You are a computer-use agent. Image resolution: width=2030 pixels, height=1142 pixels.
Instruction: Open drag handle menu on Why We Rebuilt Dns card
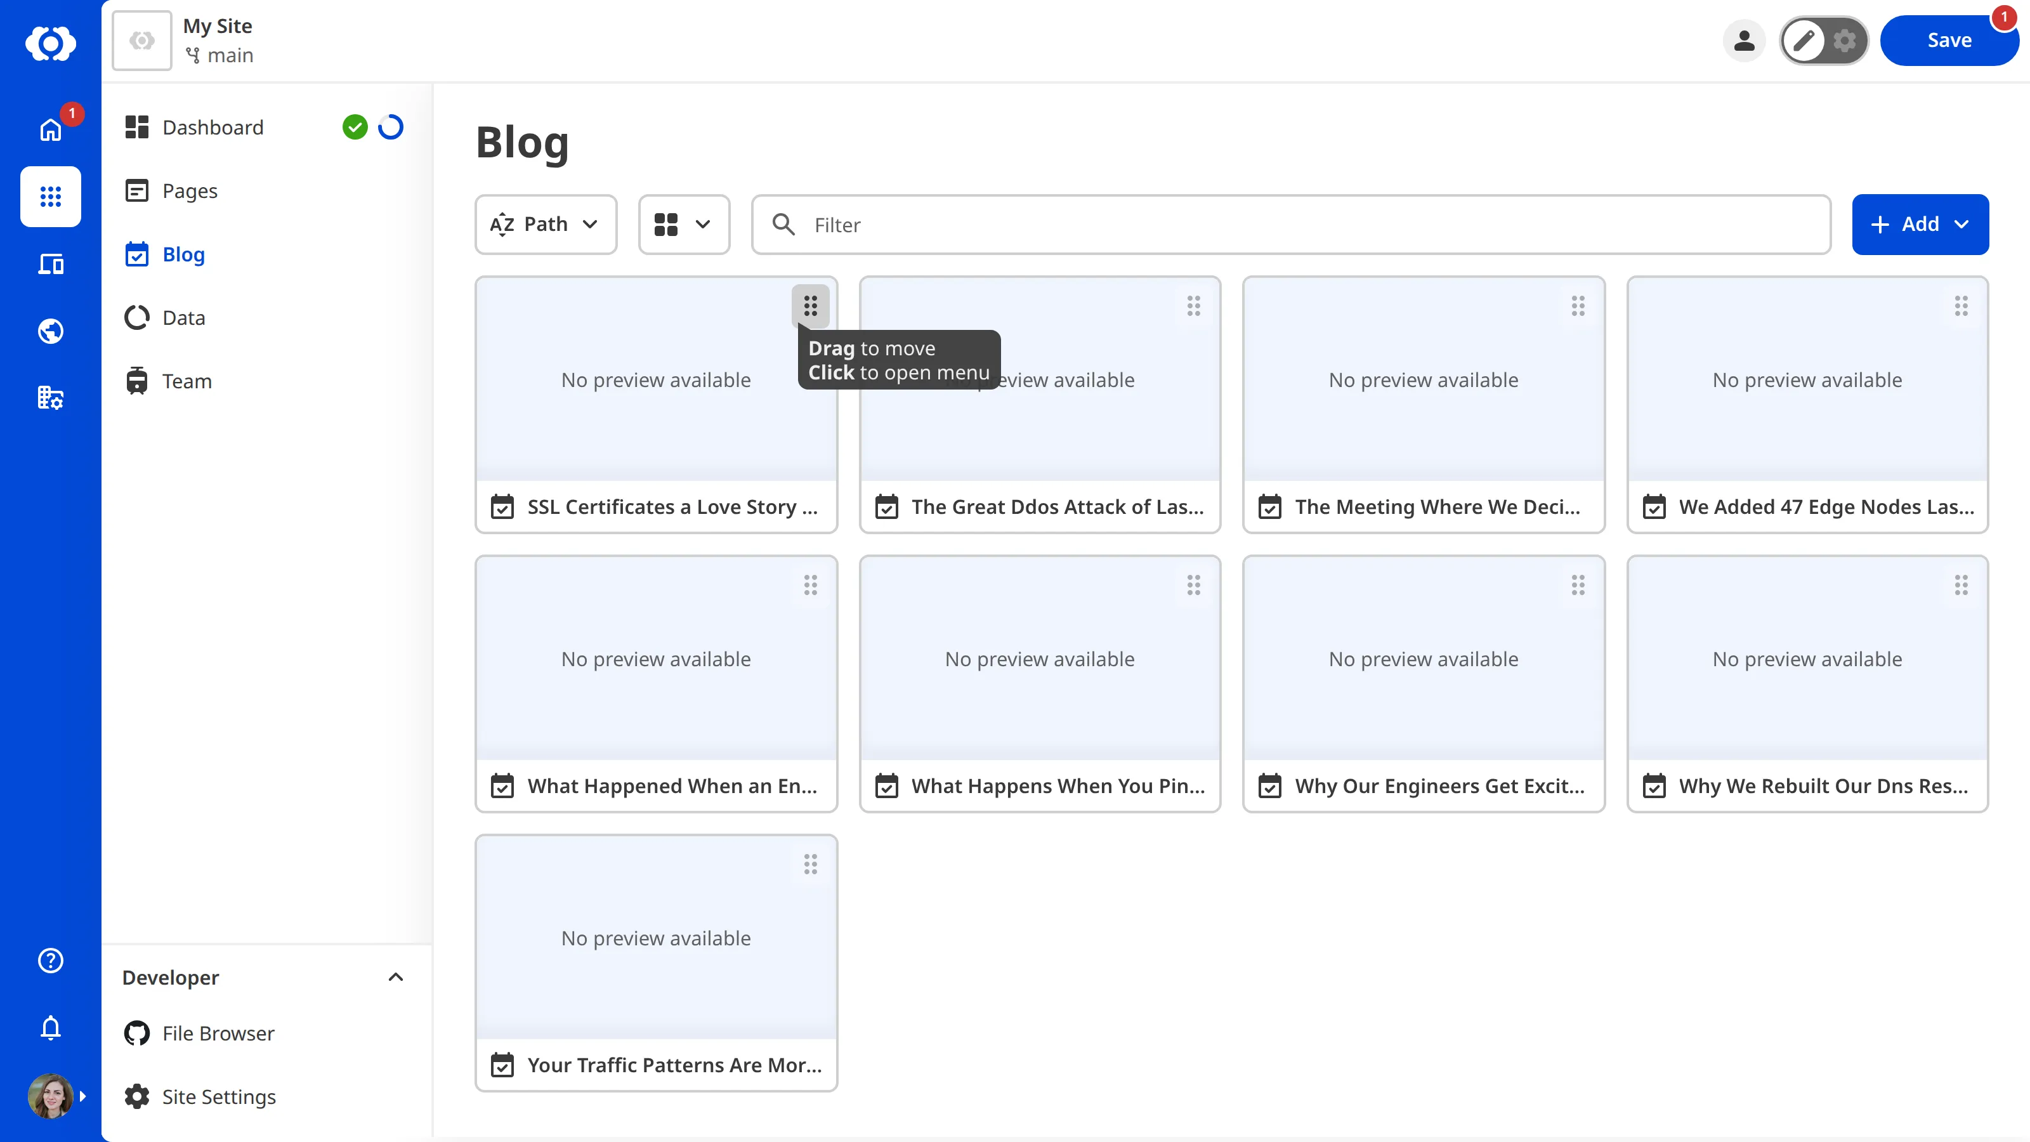click(1961, 585)
